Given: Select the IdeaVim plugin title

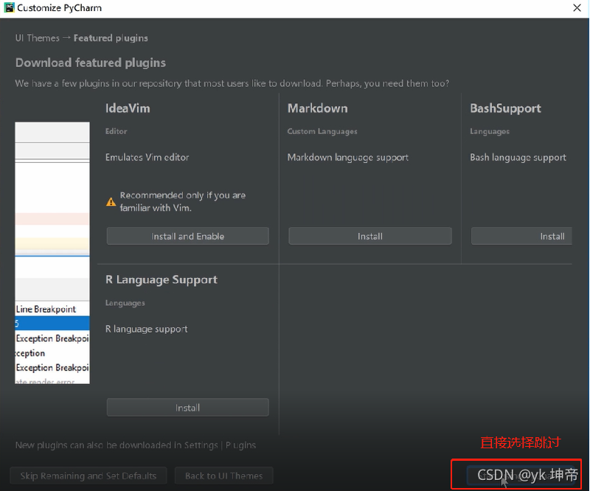Looking at the screenshot, I should [128, 108].
